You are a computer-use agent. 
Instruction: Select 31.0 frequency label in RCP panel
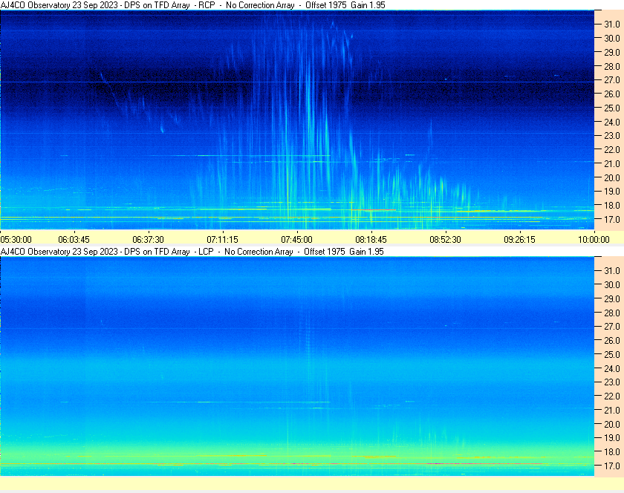611,25
